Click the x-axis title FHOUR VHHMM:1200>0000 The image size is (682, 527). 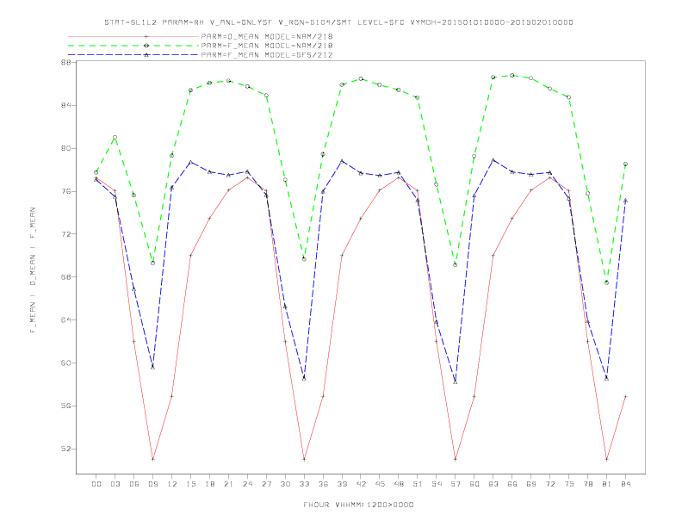pyautogui.click(x=358, y=505)
